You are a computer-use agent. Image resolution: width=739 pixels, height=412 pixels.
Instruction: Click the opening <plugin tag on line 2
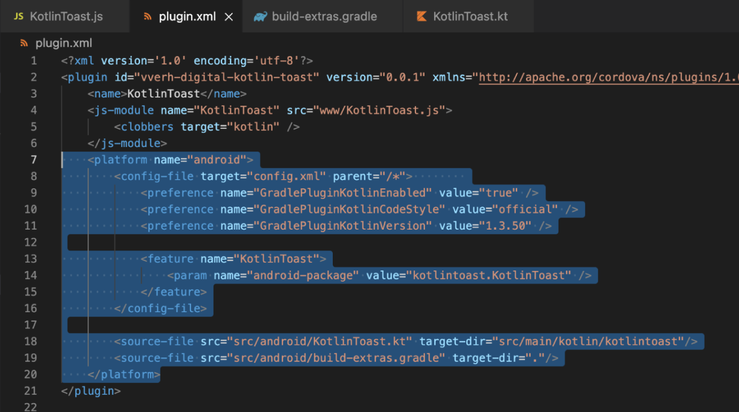pyautogui.click(x=84, y=77)
